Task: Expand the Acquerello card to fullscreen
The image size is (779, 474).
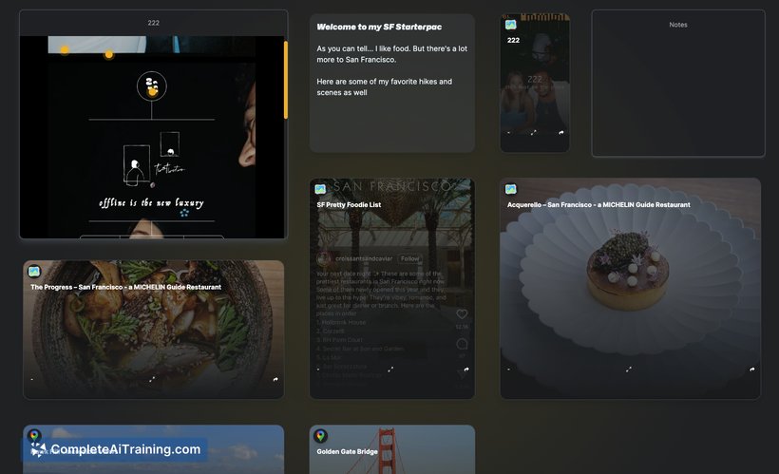Action: pyautogui.click(x=629, y=370)
